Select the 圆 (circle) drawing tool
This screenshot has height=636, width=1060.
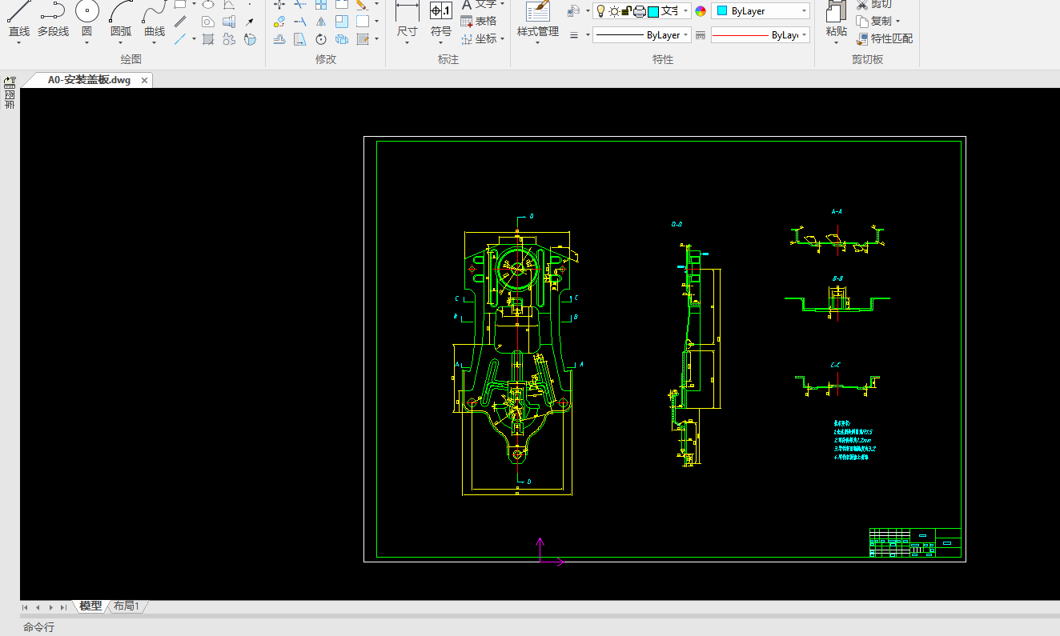86,18
